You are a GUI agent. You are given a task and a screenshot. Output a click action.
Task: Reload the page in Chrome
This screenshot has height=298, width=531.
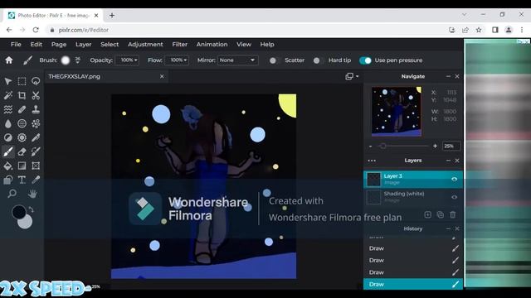click(36, 30)
